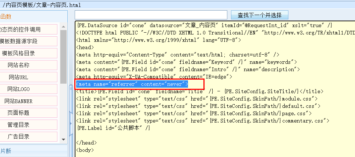The height and width of the screenshot is (157, 355).
Task: Click the sidebar collapse splitter handle
Action: (x=71, y=89)
